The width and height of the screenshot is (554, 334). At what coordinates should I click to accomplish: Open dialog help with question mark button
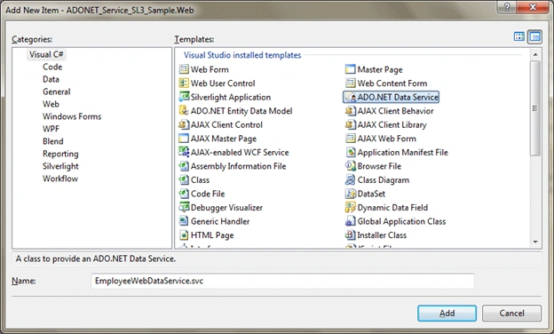click(507, 7)
